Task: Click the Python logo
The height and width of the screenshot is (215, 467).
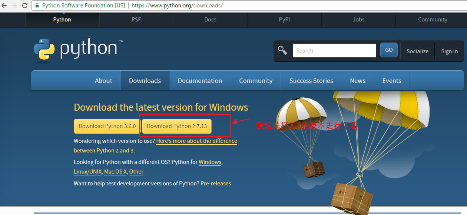Action: [78, 50]
